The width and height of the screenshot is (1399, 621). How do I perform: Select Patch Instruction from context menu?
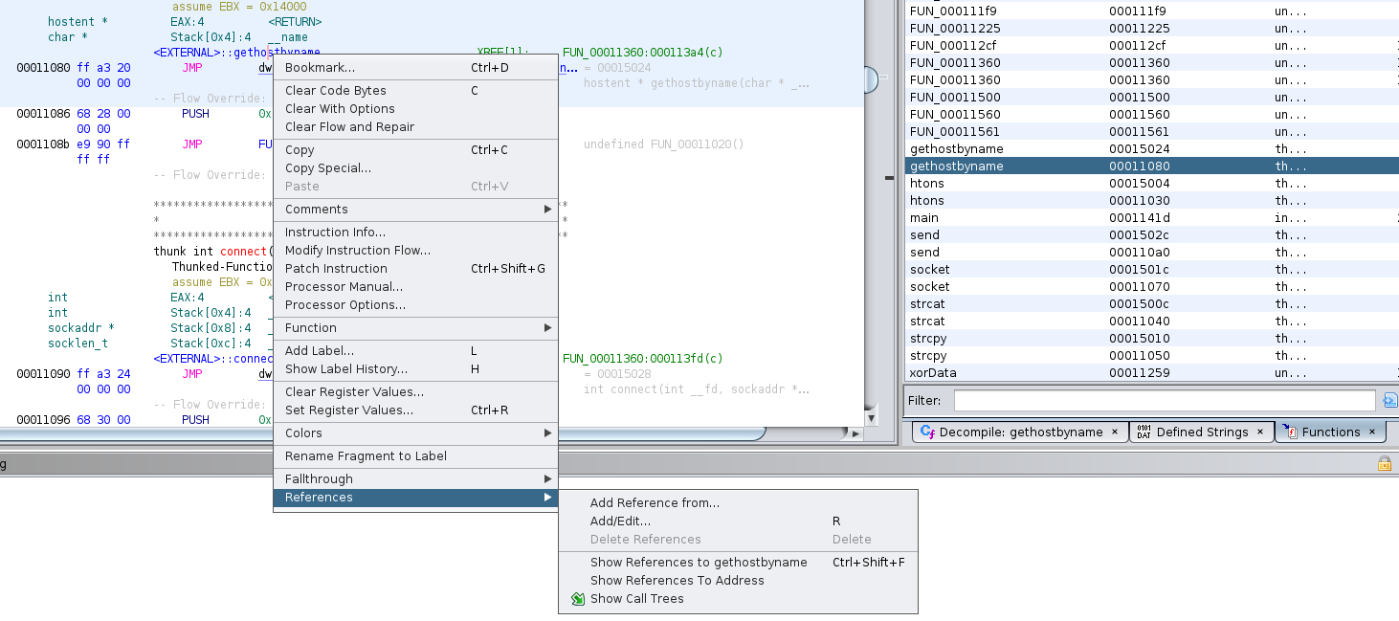click(x=336, y=269)
